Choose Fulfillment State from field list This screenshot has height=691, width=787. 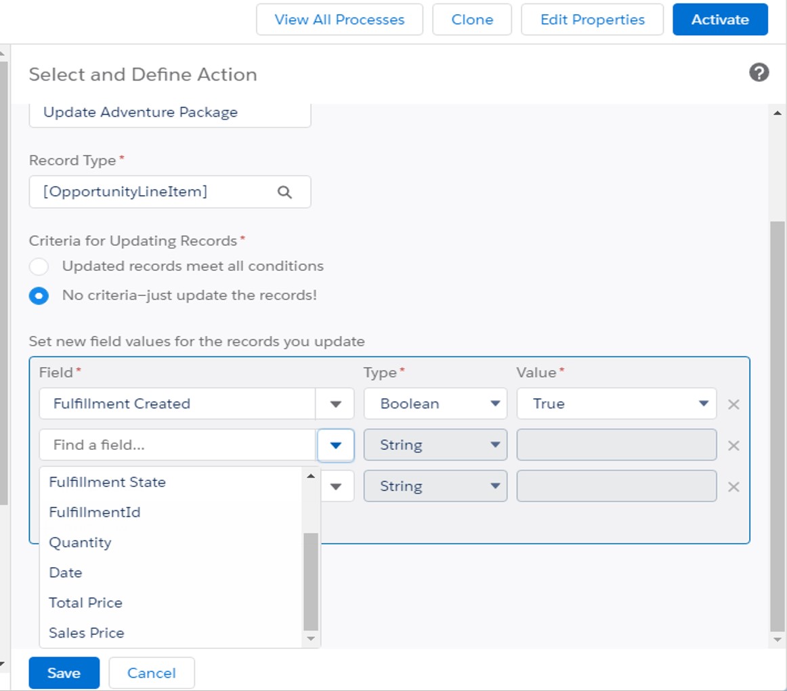click(x=107, y=482)
